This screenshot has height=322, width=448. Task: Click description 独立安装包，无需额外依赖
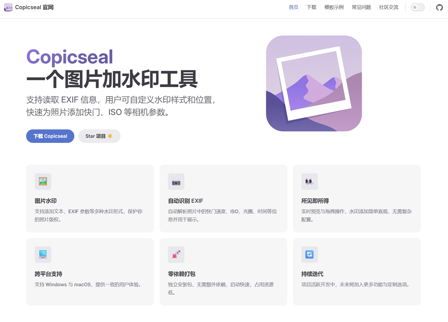coord(221,289)
